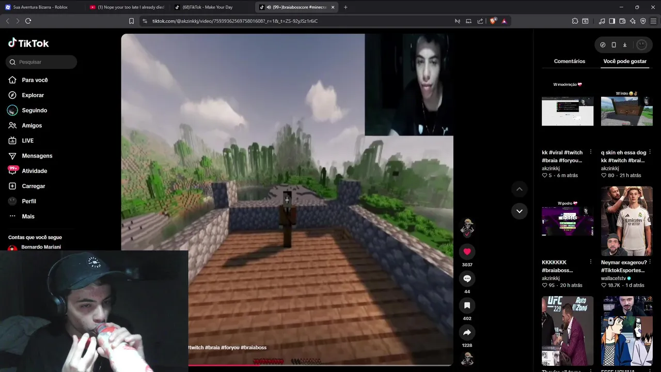Screen dimensions: 661x372
Task: Open site settings icon beside URL
Action: pos(145,21)
